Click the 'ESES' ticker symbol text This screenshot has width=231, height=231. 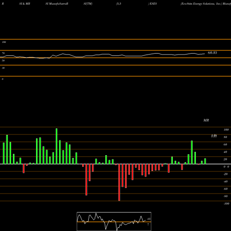153,4
